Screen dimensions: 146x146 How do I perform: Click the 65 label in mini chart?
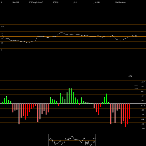(94, 138)
